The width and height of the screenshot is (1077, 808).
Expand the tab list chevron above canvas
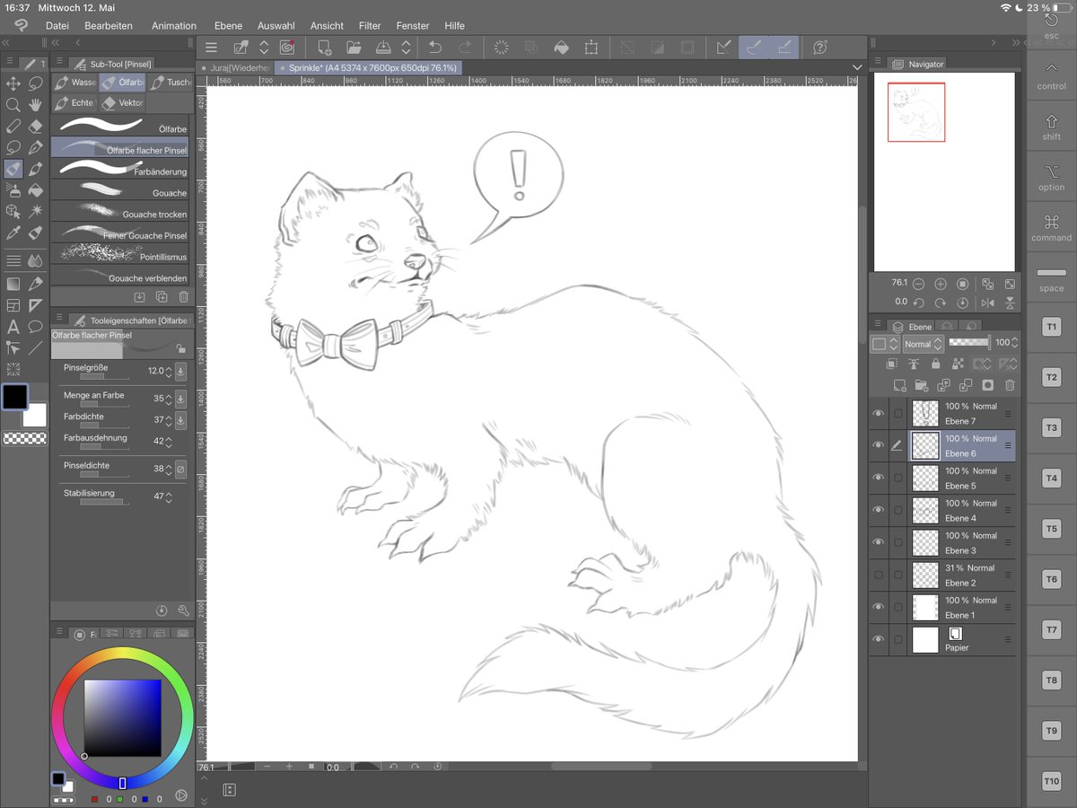coord(856,67)
